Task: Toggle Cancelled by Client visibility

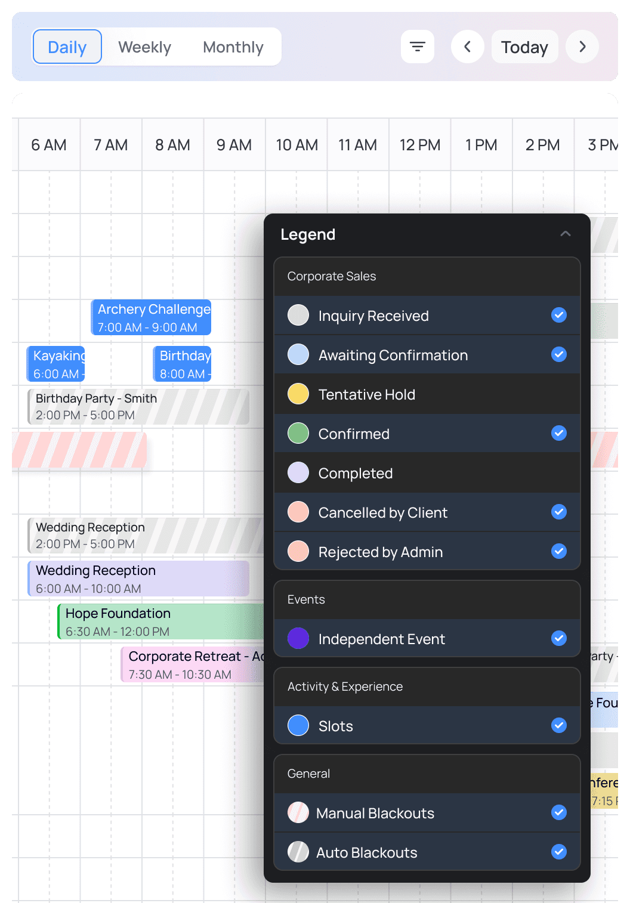Action: click(559, 512)
